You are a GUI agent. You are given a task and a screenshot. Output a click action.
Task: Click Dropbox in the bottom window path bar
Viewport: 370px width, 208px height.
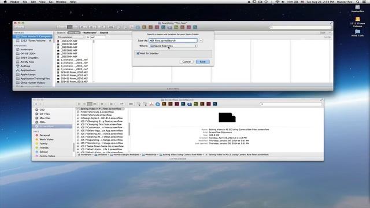point(101,155)
